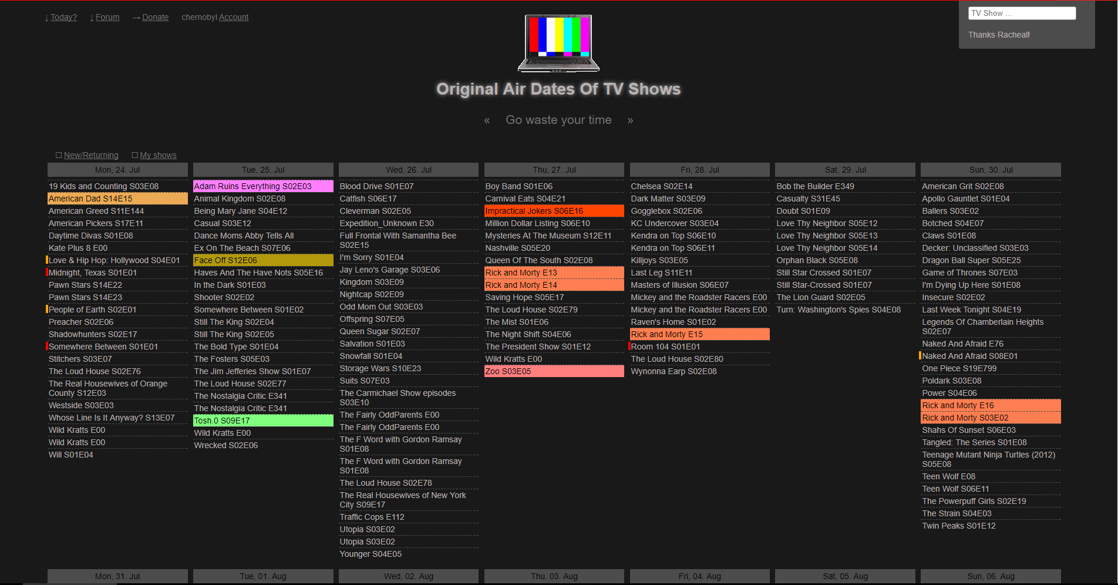Click the 'Thanks Racheal!' text

[999, 35]
